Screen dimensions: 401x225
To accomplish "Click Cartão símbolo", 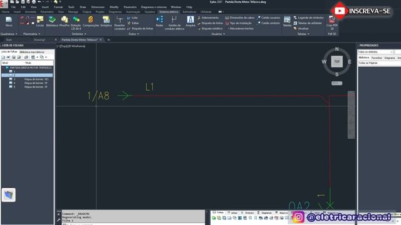I will pos(269,23).
